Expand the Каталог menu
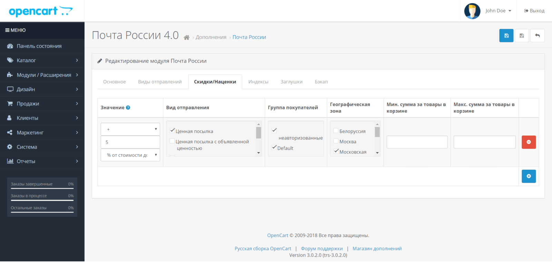The width and height of the screenshot is (552, 268). coord(42,60)
